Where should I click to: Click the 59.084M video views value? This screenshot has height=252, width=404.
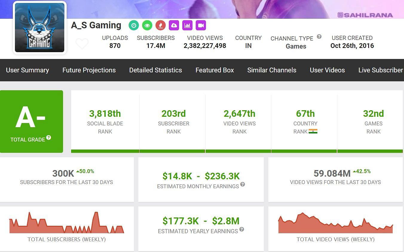tap(332, 173)
